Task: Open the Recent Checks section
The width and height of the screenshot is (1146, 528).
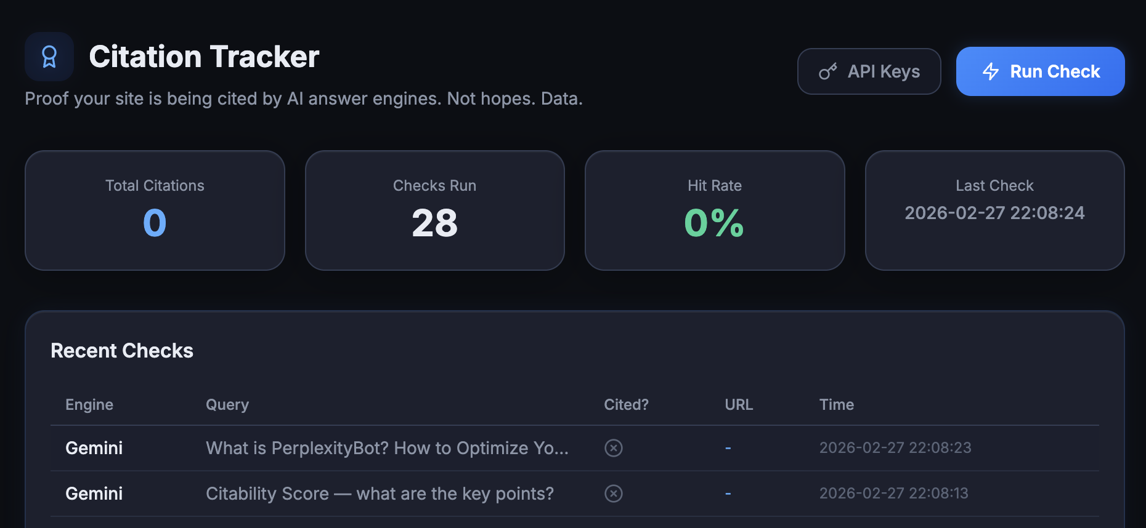Action: pos(122,350)
